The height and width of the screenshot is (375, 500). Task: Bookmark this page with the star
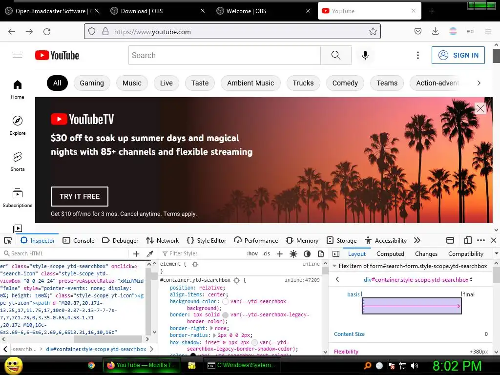pos(373,31)
